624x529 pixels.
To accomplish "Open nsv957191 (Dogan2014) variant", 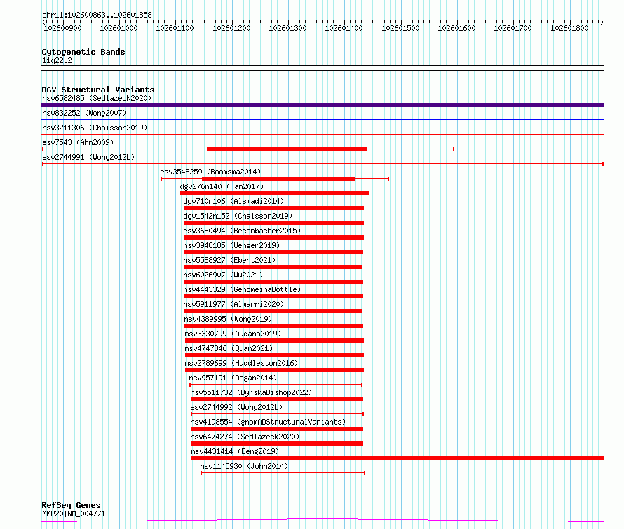I will pos(233,378).
